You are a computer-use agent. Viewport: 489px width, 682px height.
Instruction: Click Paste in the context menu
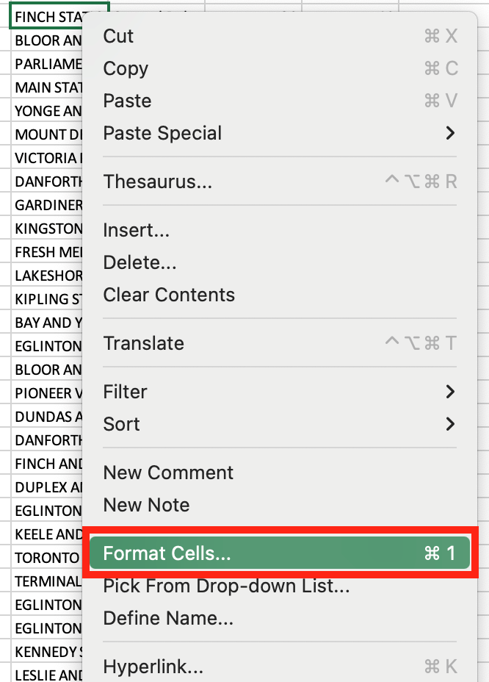click(x=126, y=101)
